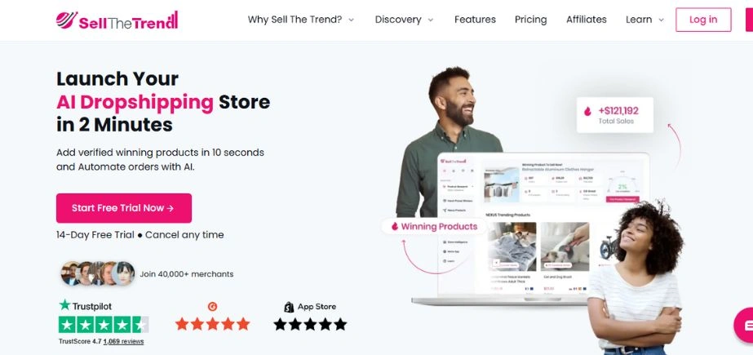
Task: Expand the Learn dropdown menu
Action: (x=645, y=20)
